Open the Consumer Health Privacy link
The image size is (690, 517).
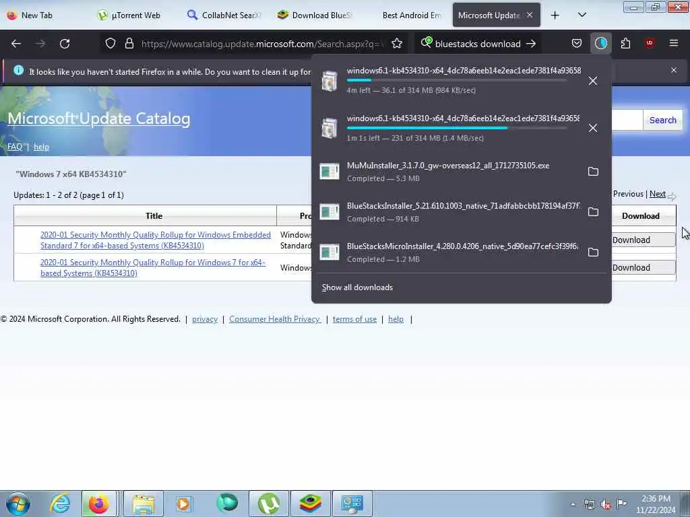[x=275, y=319]
